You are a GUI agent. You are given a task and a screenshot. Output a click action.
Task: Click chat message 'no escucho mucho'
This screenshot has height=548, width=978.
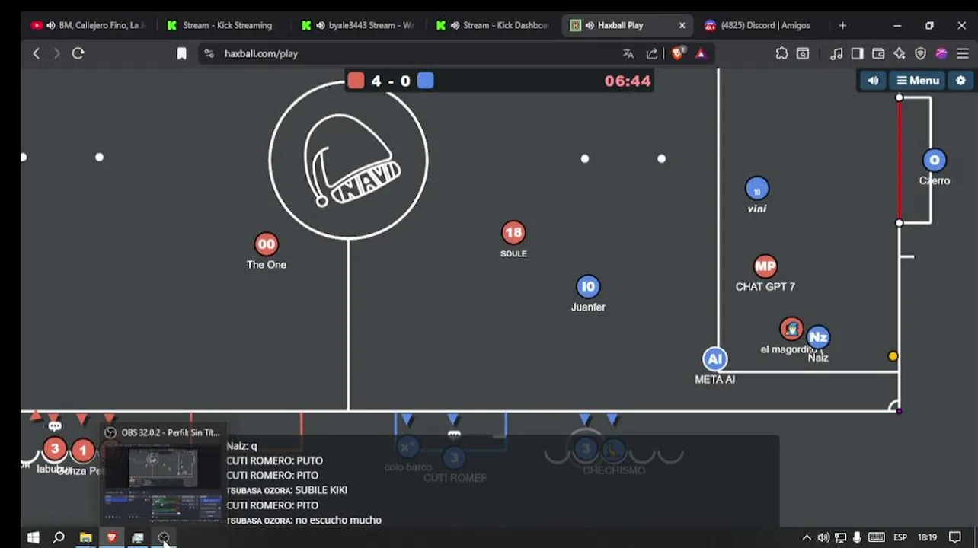[337, 520]
